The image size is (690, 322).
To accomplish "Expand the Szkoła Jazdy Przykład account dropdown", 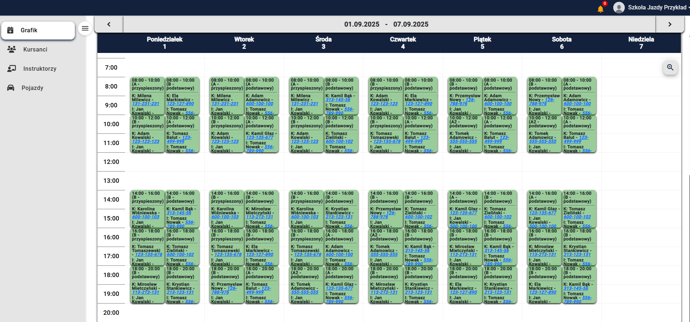I will 657,7.
